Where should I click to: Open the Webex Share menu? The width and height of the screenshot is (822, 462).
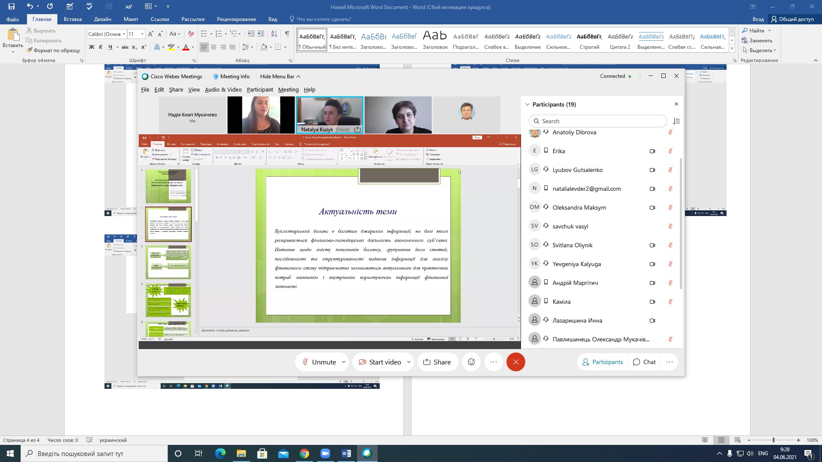pos(176,89)
